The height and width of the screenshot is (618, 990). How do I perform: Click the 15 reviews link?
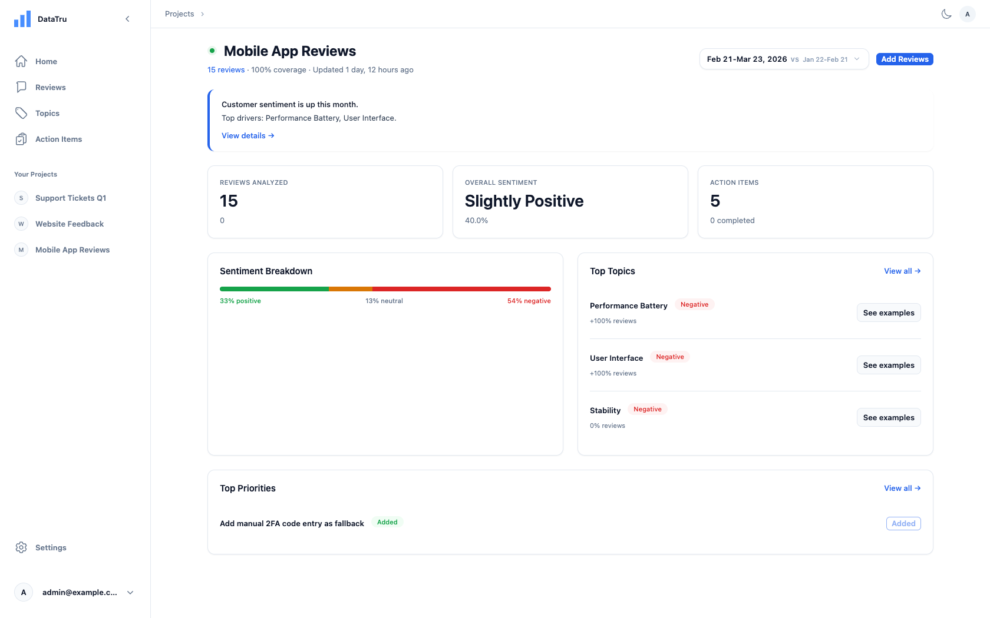pos(226,69)
